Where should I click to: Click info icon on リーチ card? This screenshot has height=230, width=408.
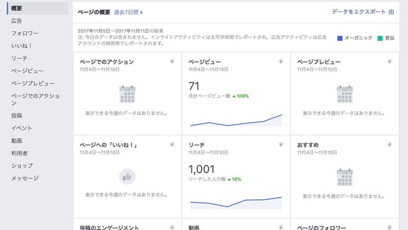281,144
